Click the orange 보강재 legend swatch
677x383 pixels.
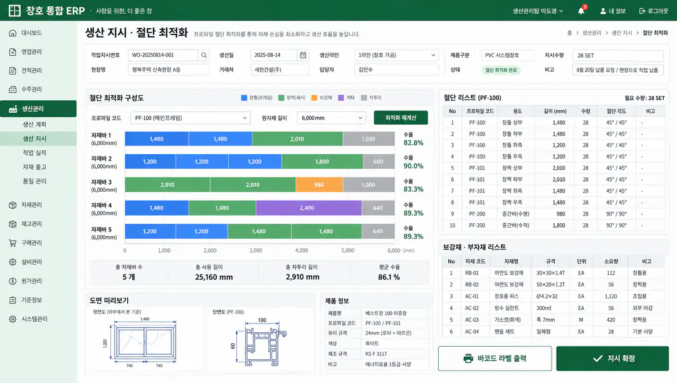tap(314, 98)
